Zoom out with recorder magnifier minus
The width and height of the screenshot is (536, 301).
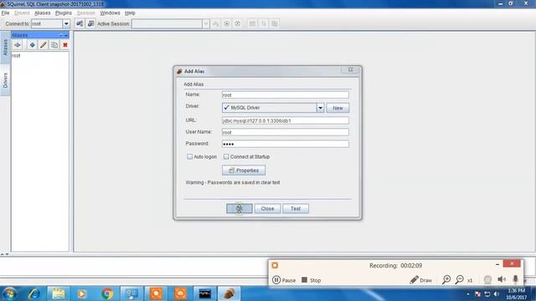460,280
